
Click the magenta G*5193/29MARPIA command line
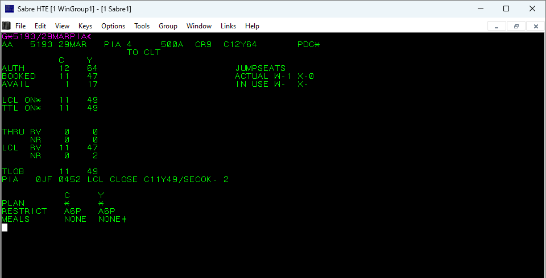click(43, 37)
